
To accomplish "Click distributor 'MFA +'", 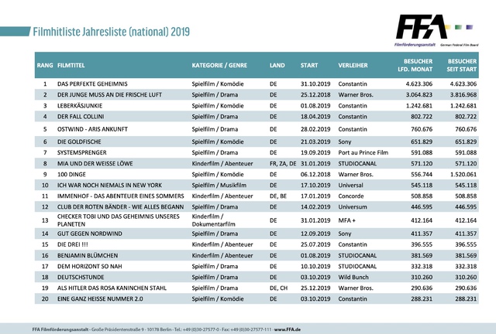I will (346, 220).
